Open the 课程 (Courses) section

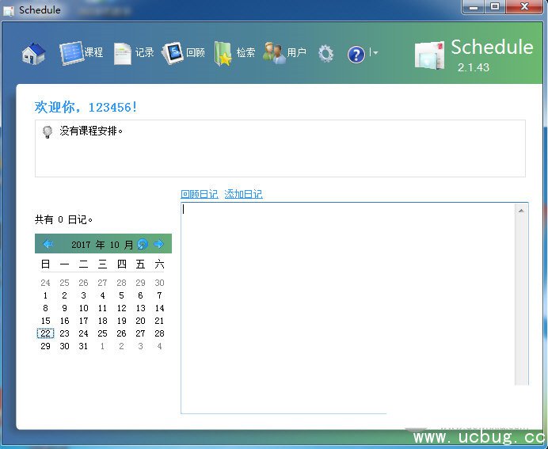[82, 53]
